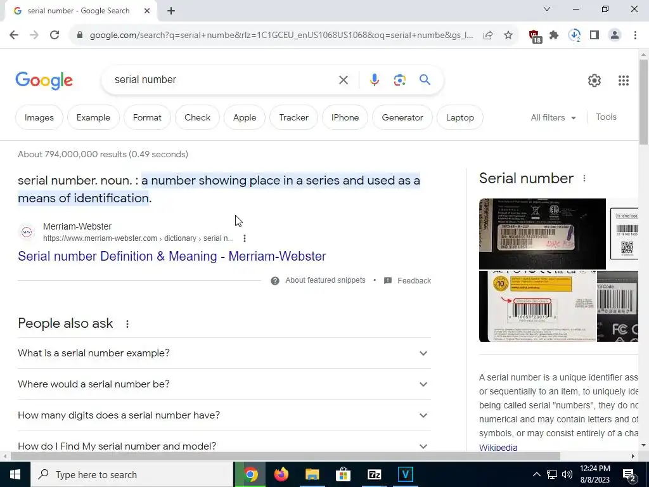649x487 pixels.
Task: Select the Images filter chip
Action: 39,117
